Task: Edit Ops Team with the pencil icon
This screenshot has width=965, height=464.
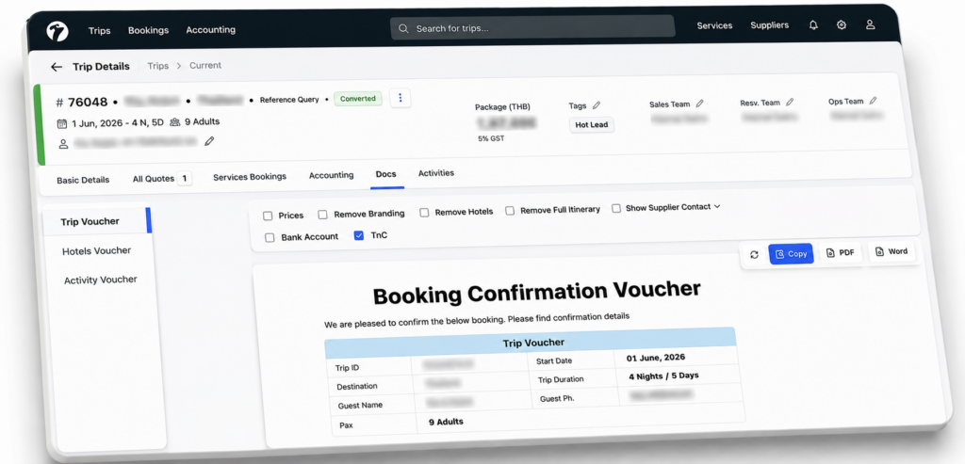Action: tap(873, 101)
